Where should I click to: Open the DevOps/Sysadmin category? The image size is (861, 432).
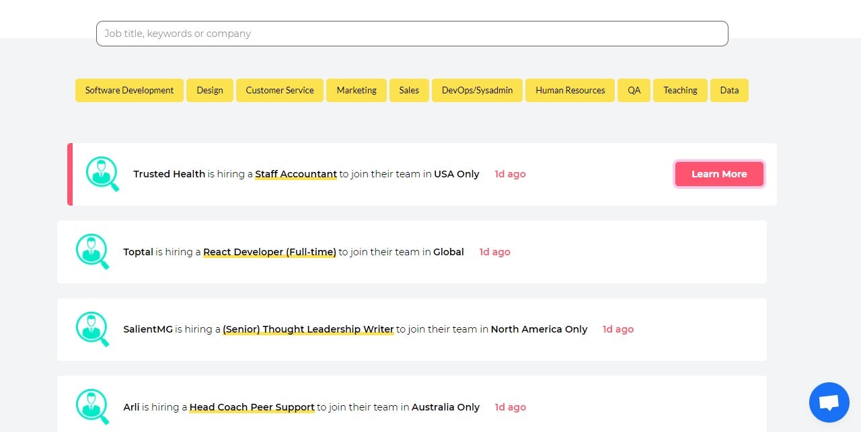point(477,90)
